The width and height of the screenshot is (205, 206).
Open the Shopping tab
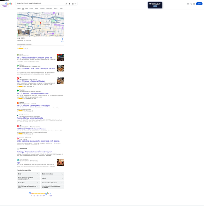(42, 8)
